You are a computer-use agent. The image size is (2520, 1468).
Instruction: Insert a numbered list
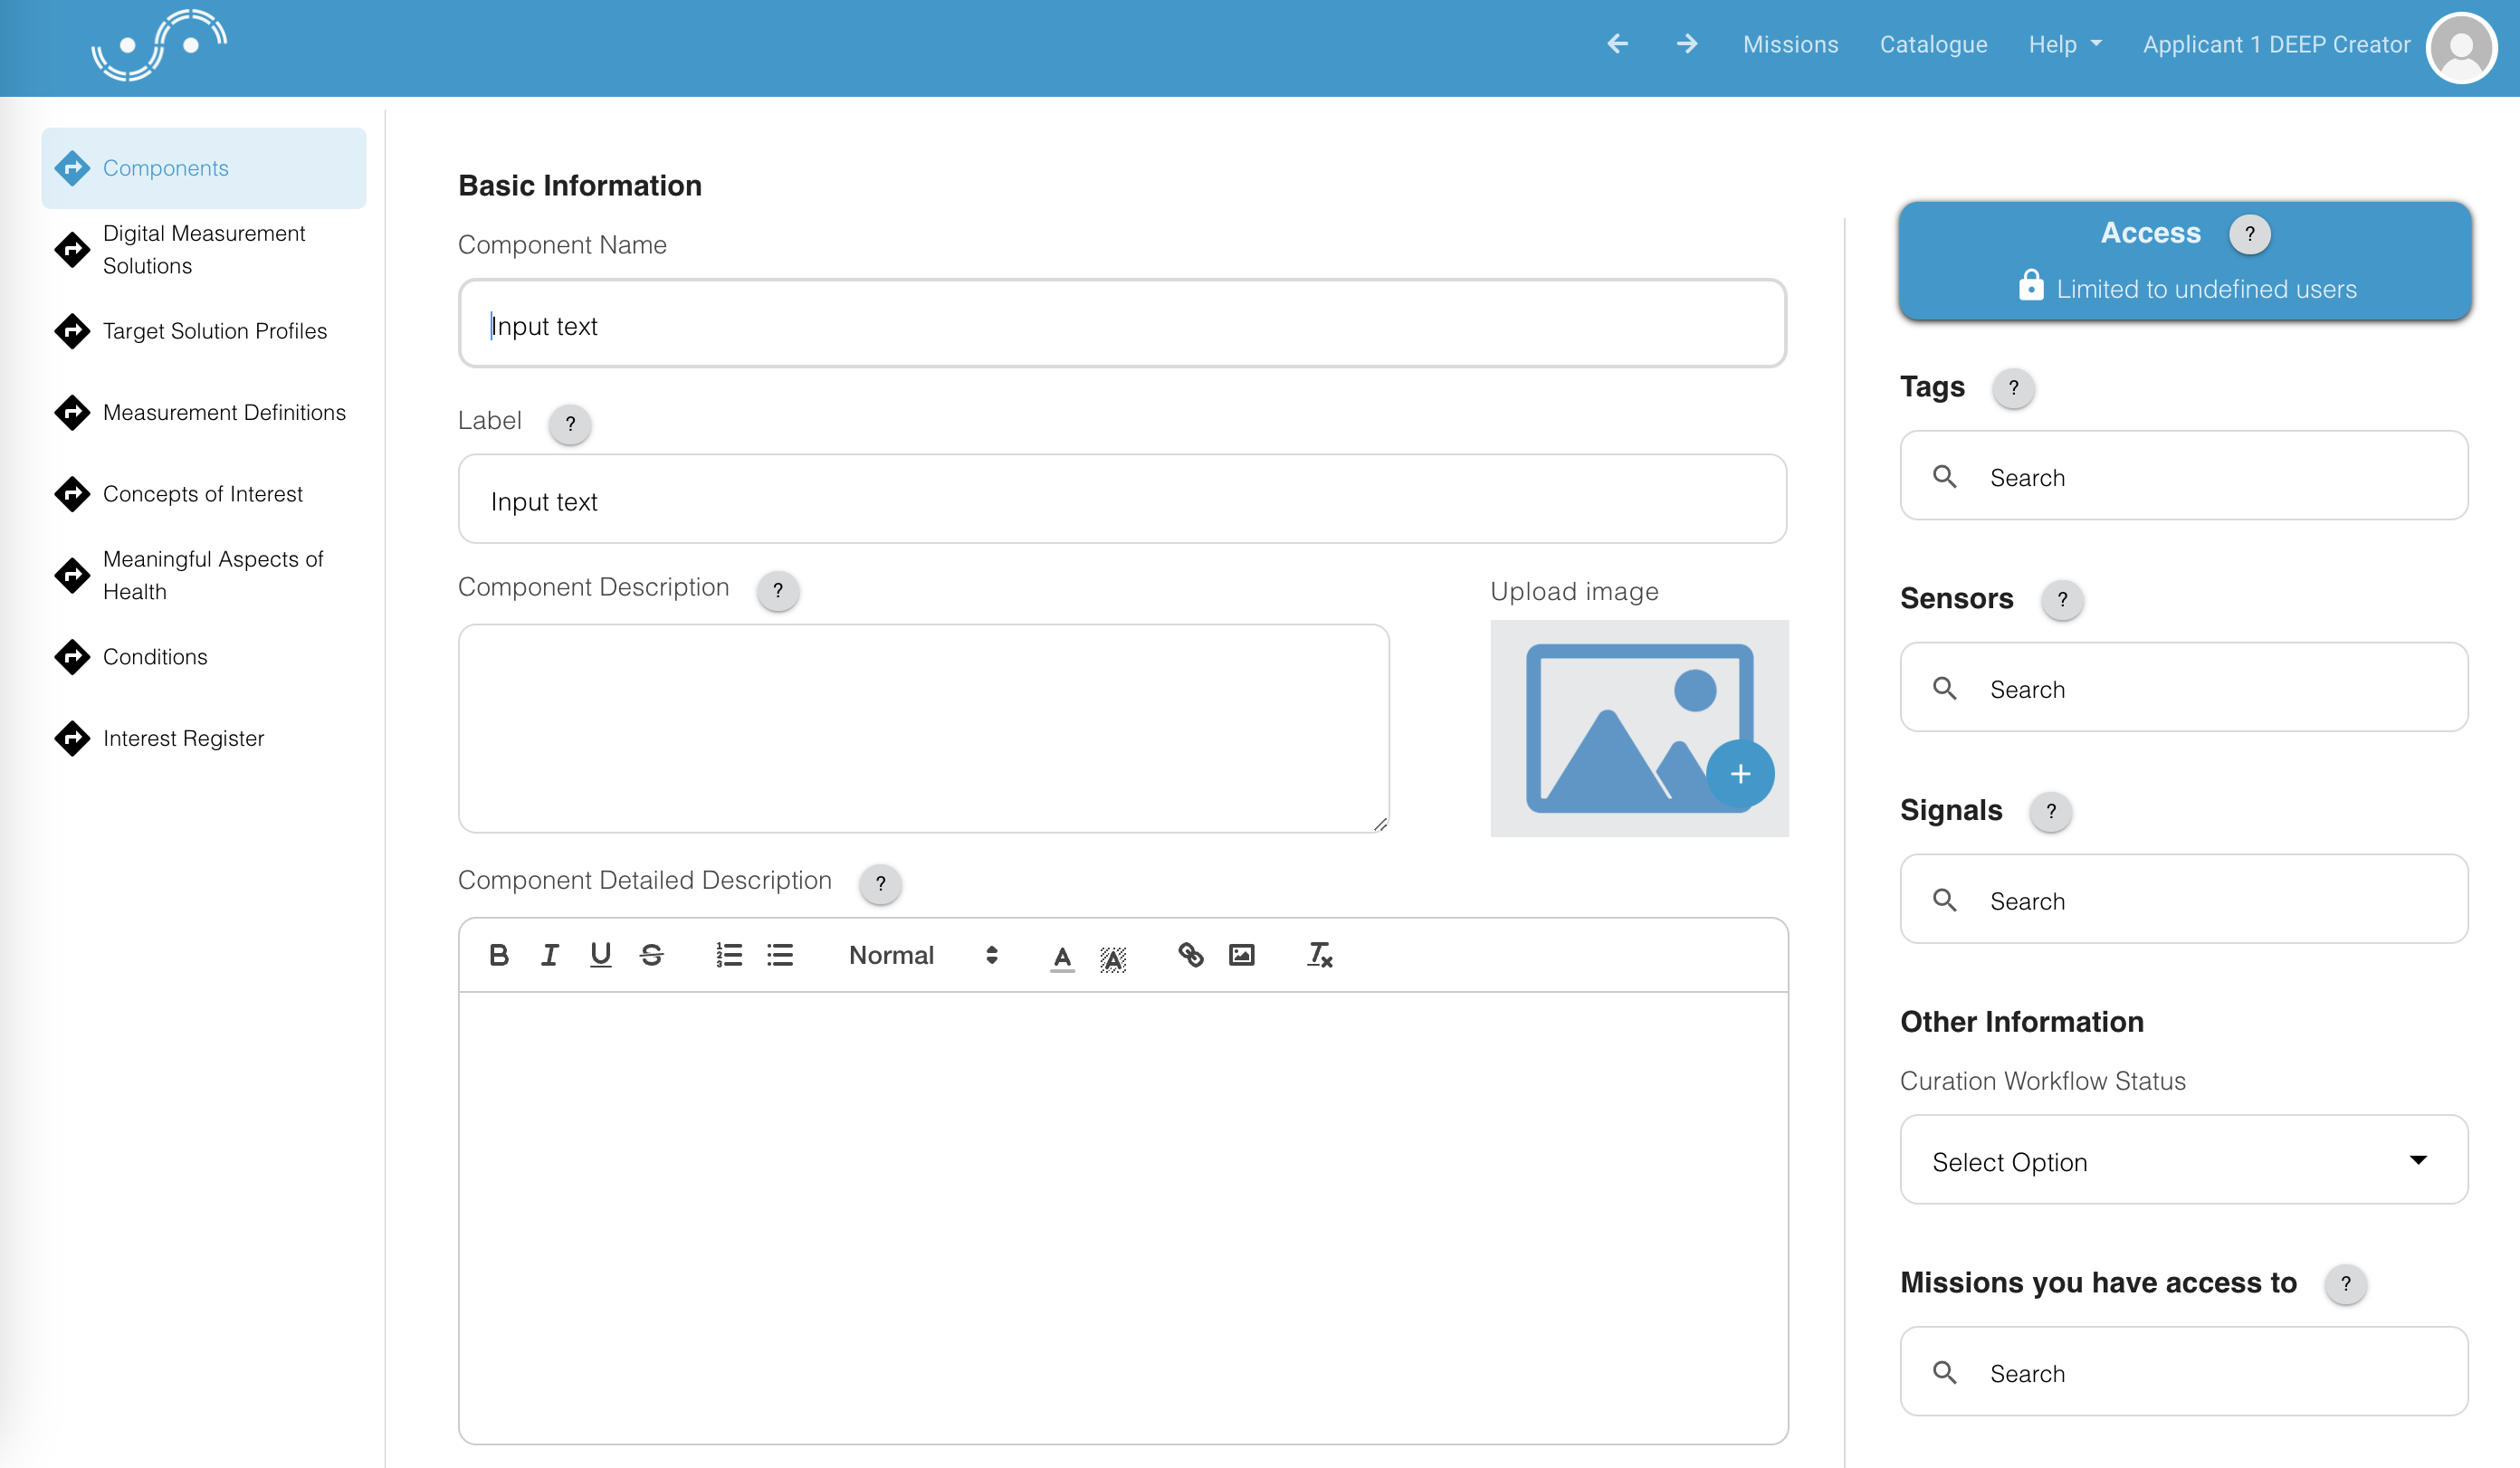729,955
